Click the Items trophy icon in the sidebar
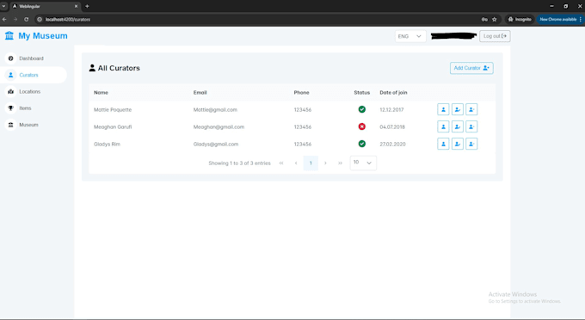This screenshot has height=320, width=585. click(x=11, y=108)
